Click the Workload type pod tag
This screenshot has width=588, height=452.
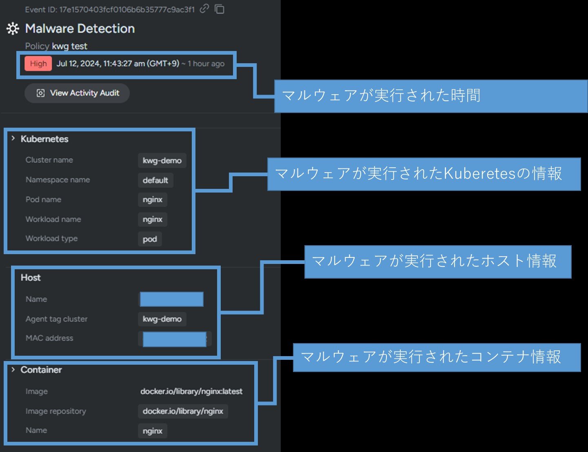click(150, 239)
